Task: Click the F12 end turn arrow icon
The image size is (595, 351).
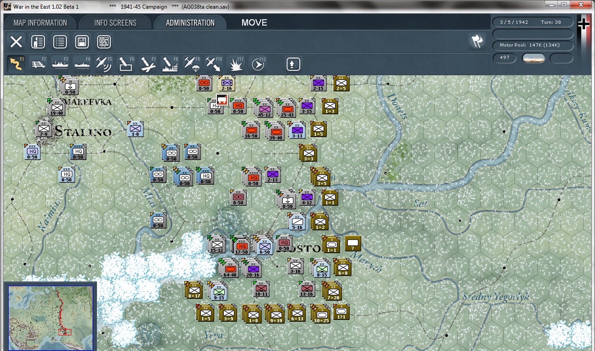Action: [258, 64]
